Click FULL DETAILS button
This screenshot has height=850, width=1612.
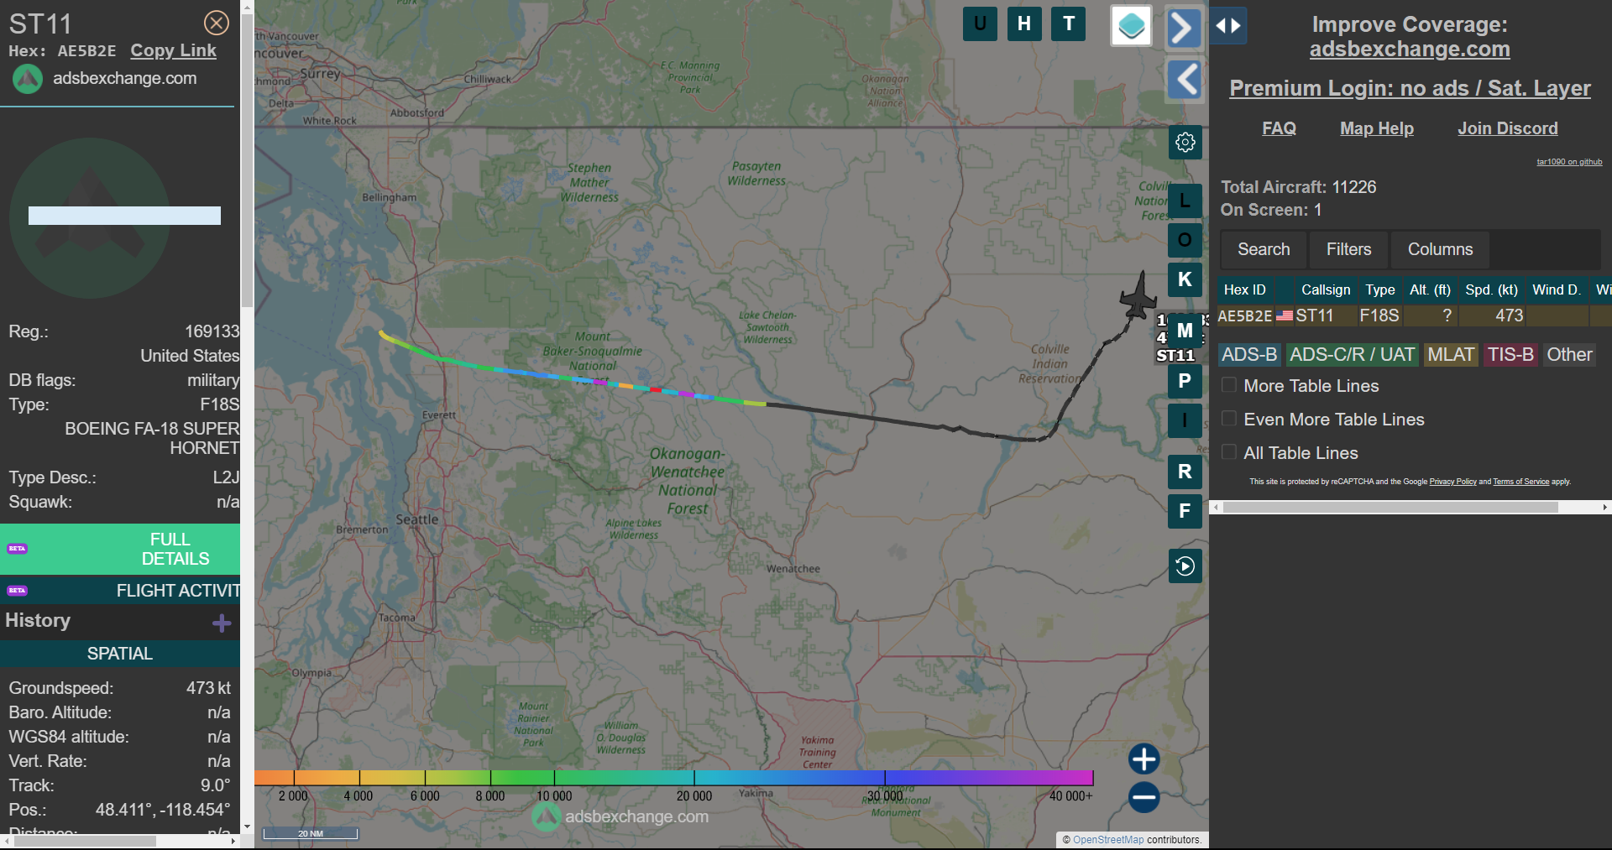pos(120,549)
